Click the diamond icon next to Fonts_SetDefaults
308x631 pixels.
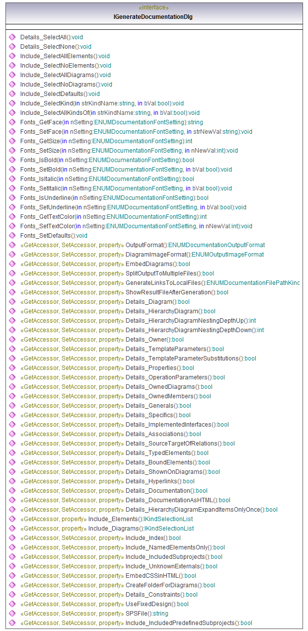click(12, 235)
